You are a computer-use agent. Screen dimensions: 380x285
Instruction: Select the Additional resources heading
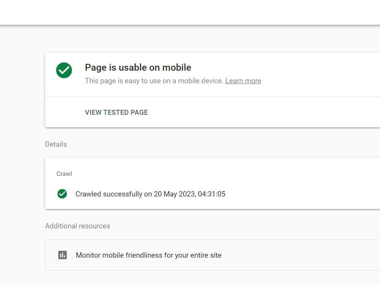tap(78, 226)
